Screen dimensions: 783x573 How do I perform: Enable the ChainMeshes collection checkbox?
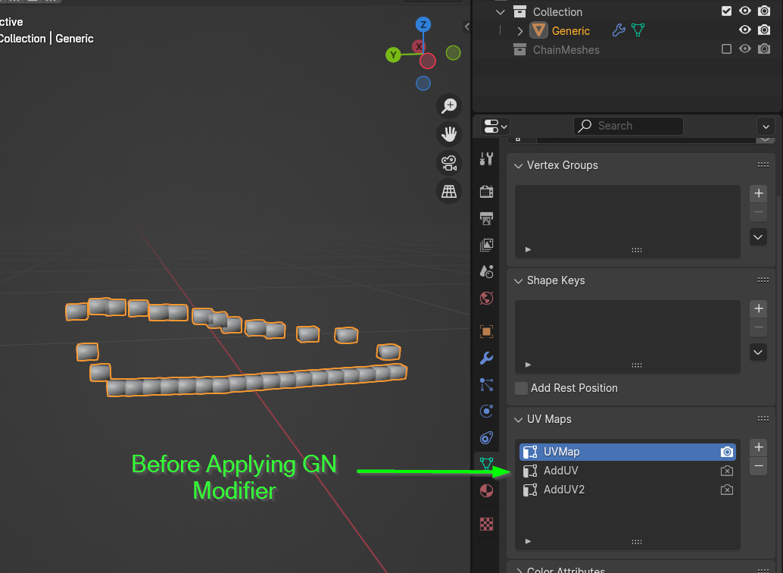coord(726,49)
